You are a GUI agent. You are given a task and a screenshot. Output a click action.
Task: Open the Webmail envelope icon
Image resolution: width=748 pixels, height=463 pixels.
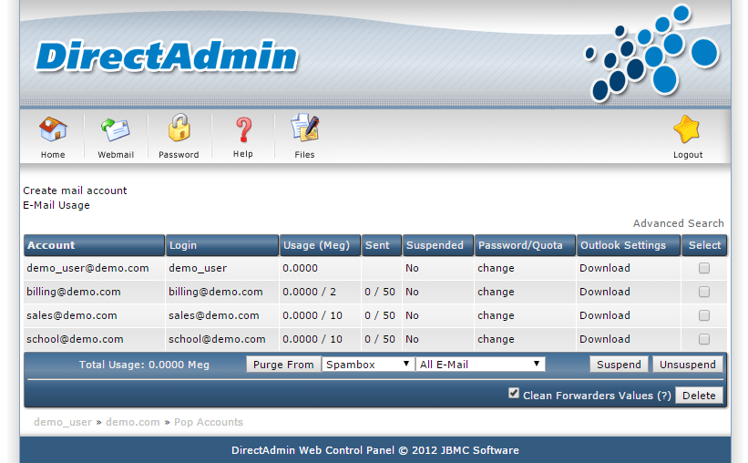point(116,129)
